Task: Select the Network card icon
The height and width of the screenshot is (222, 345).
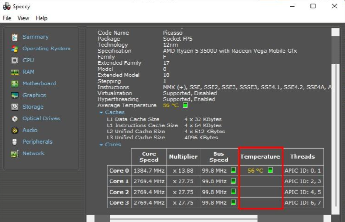Action: [14, 153]
